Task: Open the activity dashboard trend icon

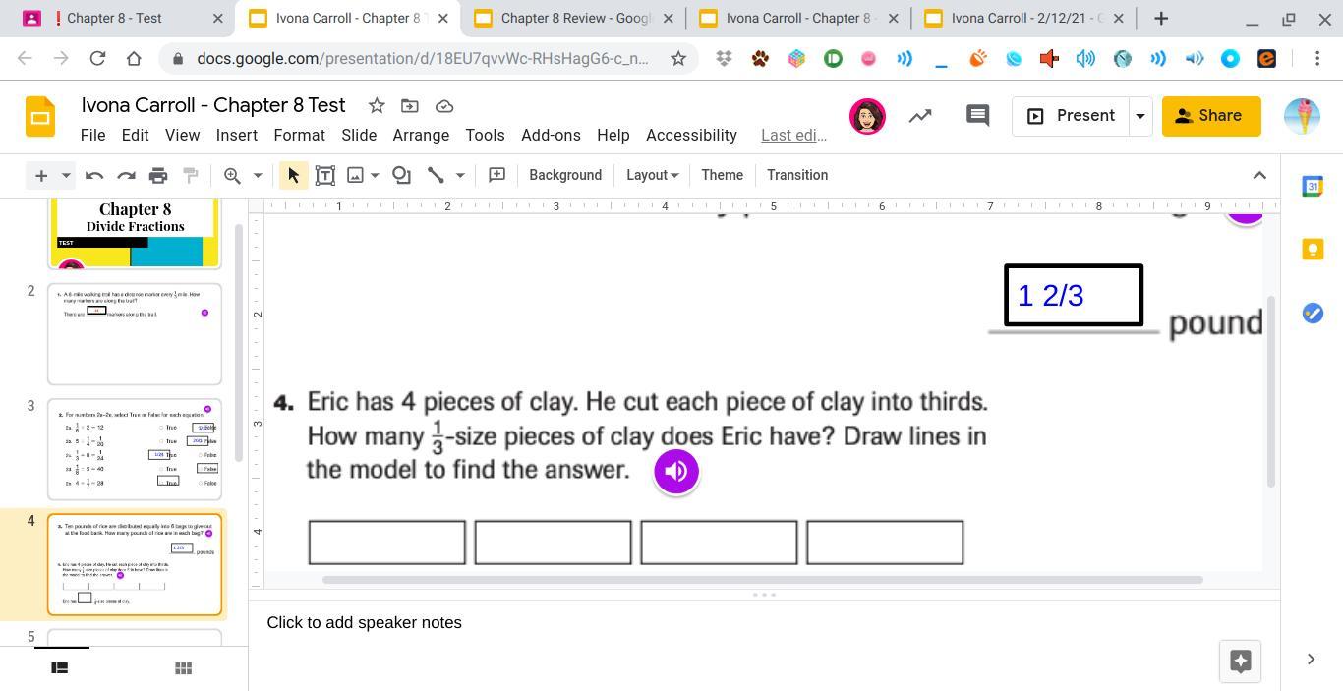Action: pyautogui.click(x=920, y=116)
